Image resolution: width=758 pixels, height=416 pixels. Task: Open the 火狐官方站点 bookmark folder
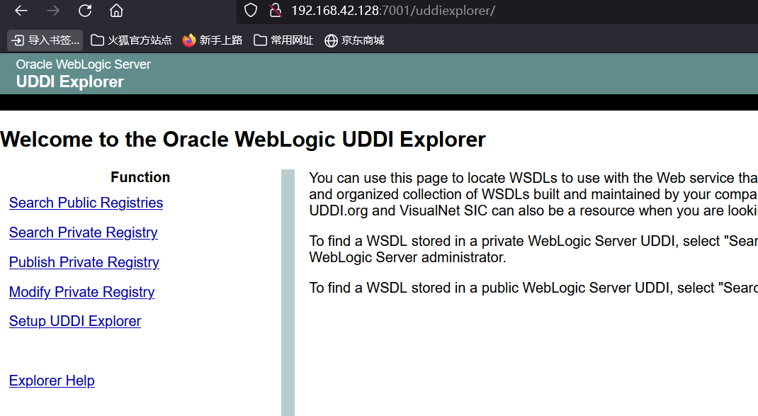(x=131, y=40)
